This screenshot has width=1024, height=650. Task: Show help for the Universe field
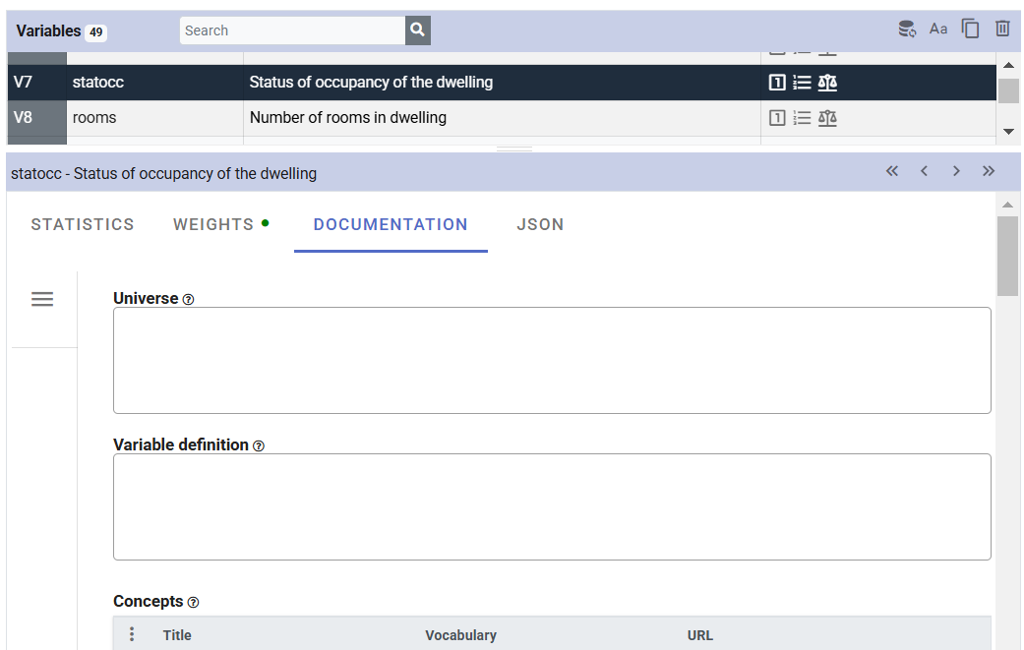coord(189,300)
